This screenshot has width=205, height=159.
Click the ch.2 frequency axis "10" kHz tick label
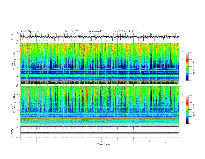coord(17,86)
